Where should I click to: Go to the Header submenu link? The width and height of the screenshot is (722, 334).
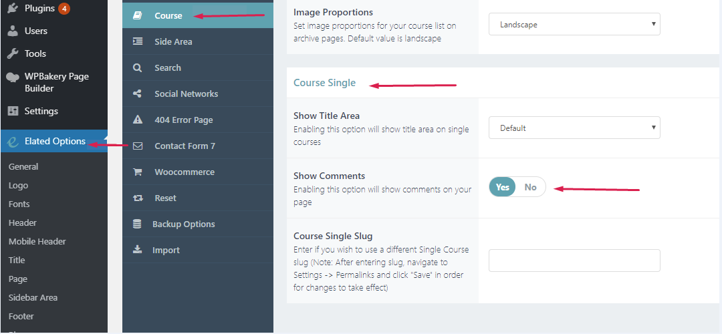pos(23,222)
